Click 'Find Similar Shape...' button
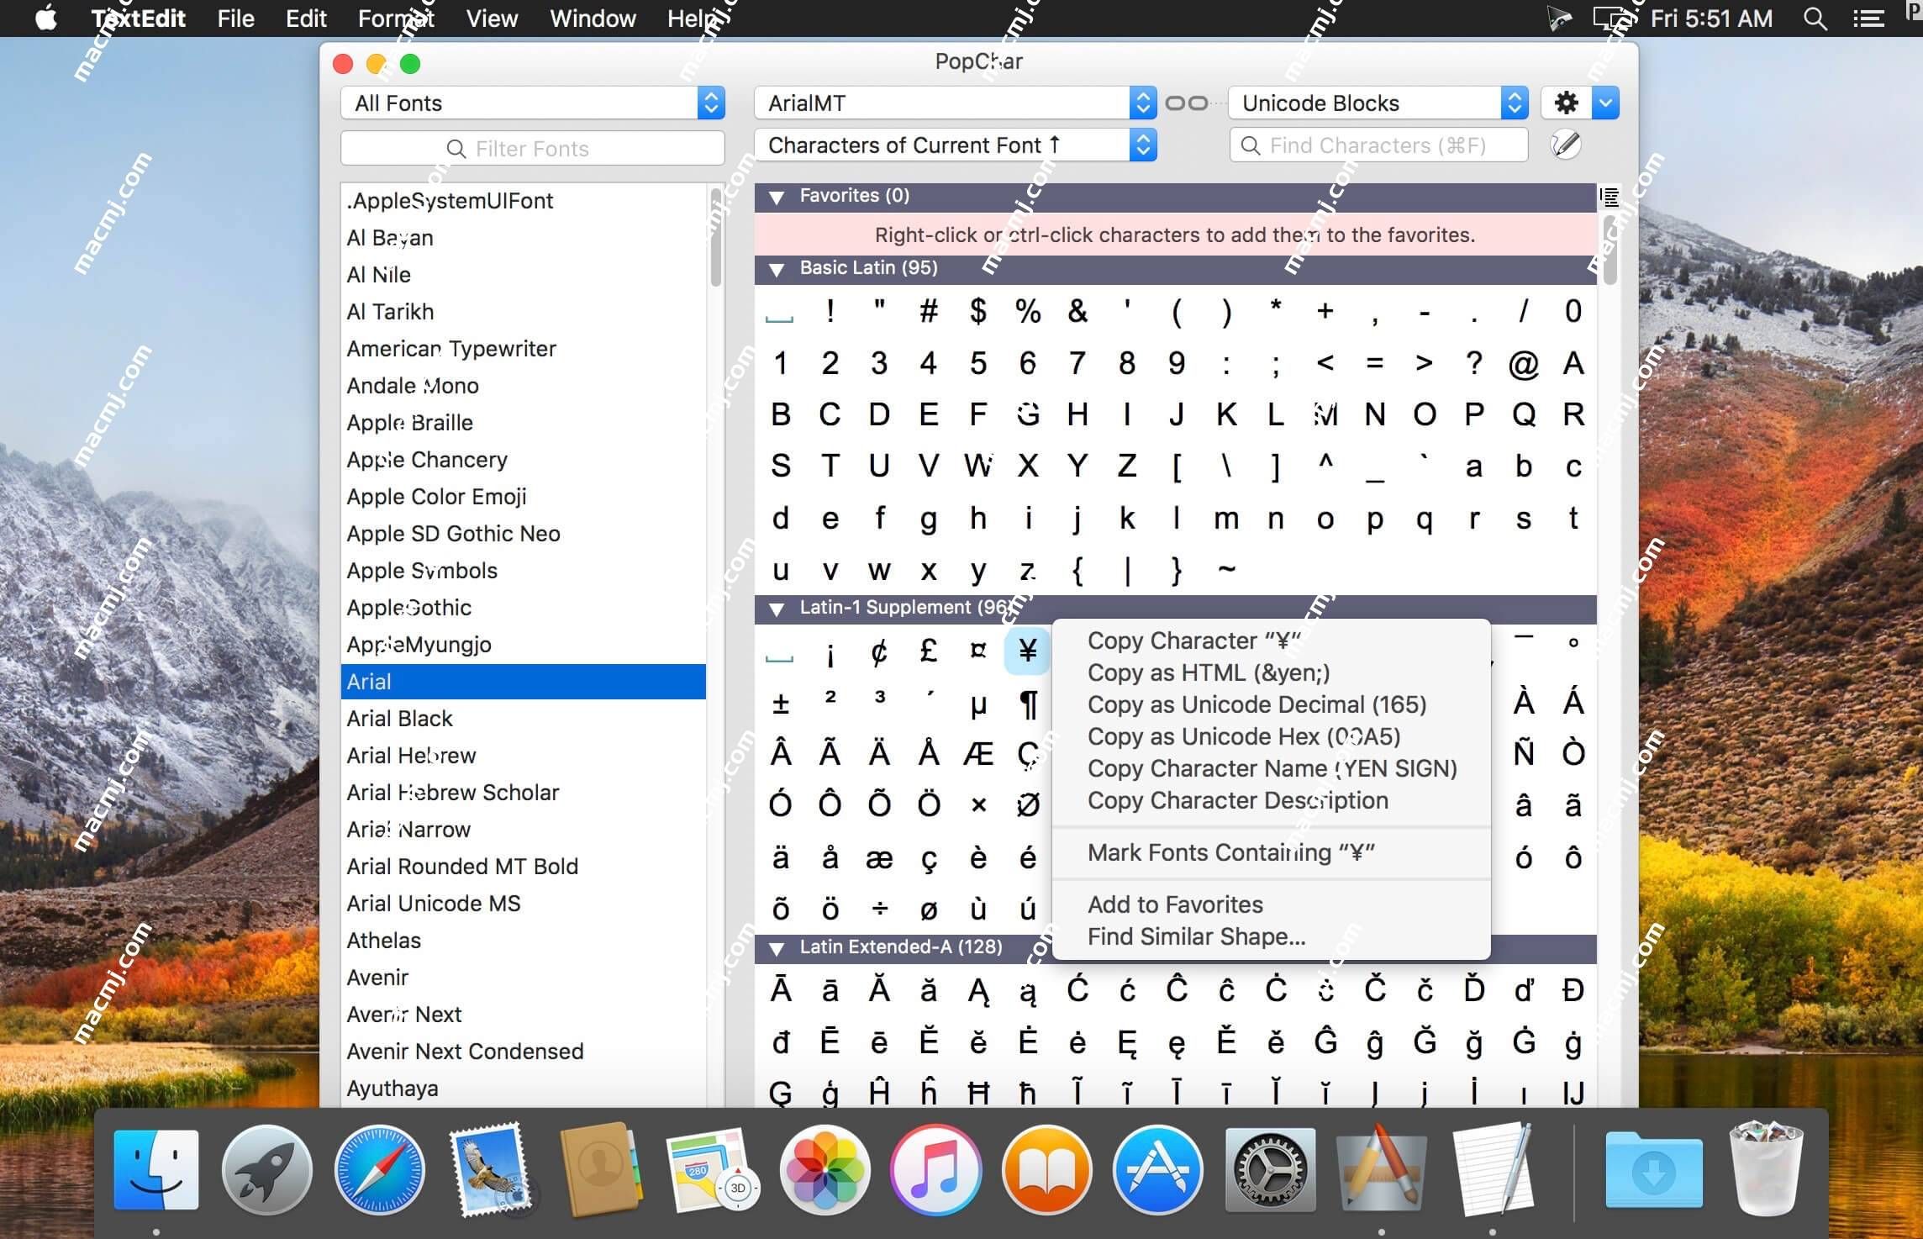The width and height of the screenshot is (1923, 1239). point(1193,938)
